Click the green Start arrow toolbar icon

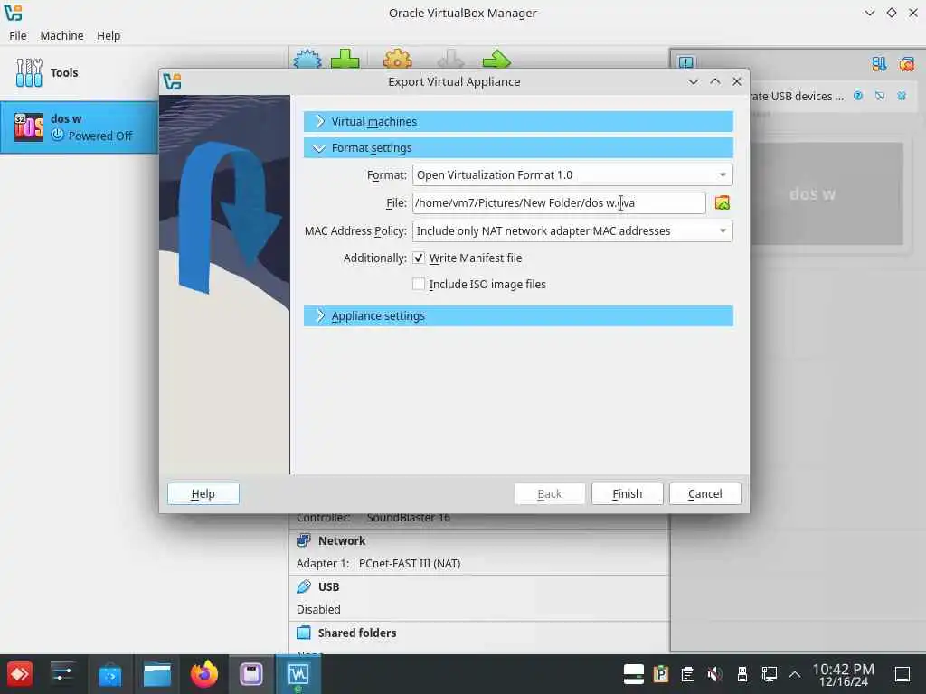pos(496,59)
